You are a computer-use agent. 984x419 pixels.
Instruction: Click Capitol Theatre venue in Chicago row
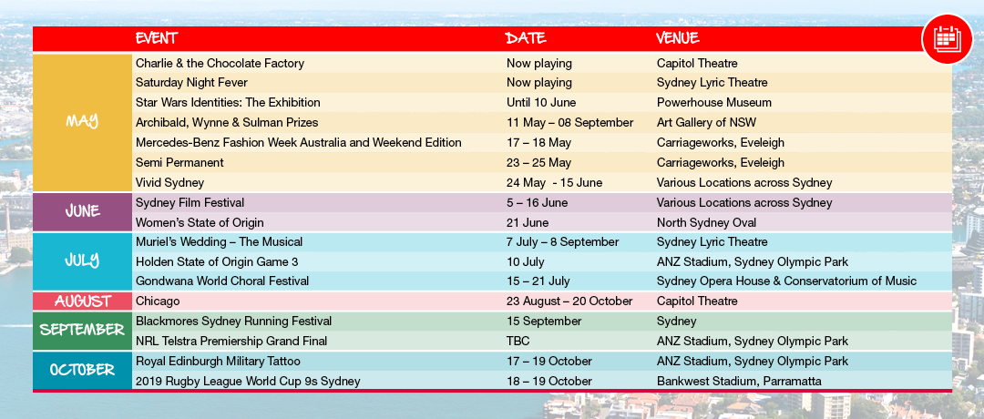(x=697, y=301)
